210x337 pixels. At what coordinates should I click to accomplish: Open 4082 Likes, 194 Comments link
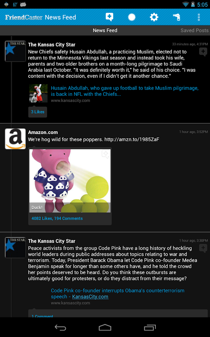(57, 218)
